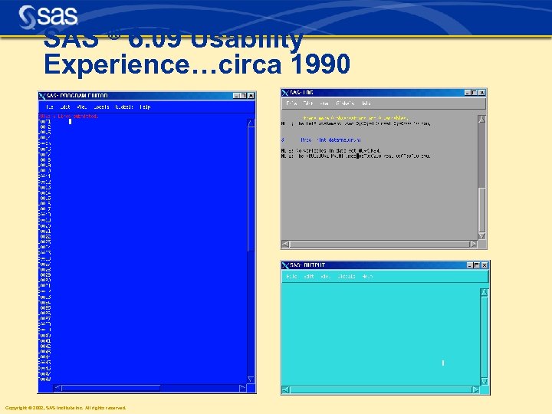
Task: Click horizontal scrollbar thumb in Program Editor
Action: click(111, 388)
